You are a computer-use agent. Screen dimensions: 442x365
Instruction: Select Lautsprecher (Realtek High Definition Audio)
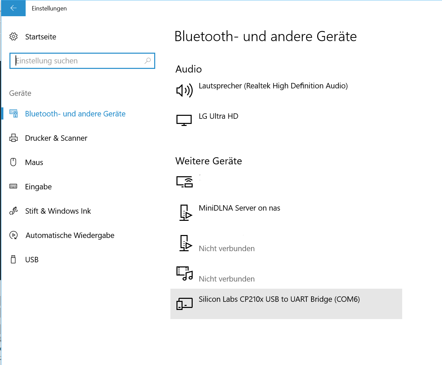click(x=273, y=86)
